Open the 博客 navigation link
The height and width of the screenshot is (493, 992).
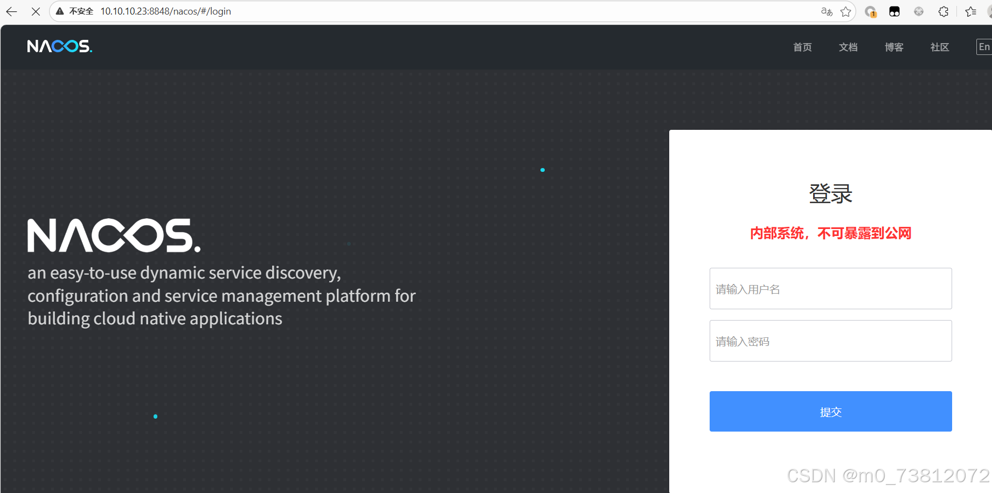tap(894, 47)
